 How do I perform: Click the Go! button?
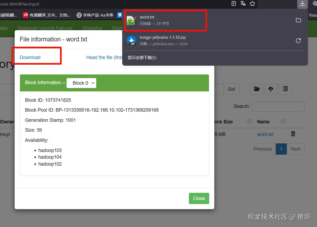(232, 89)
